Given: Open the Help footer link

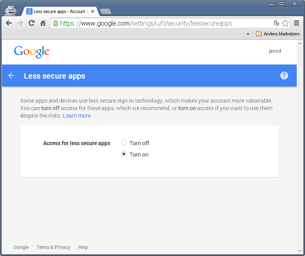Looking at the screenshot, I should 83,247.
